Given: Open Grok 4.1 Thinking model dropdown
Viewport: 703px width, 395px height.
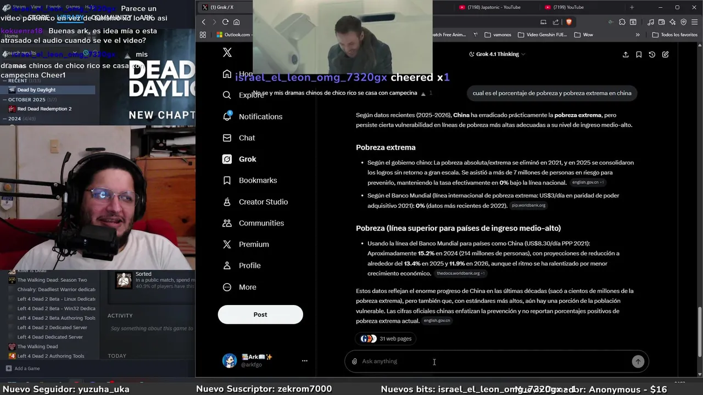Looking at the screenshot, I should pyautogui.click(x=497, y=54).
